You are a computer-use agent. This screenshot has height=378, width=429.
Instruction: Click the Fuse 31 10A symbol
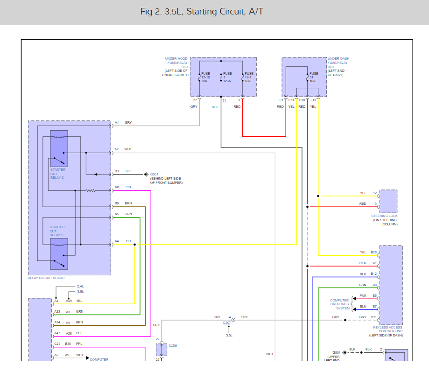click(308, 77)
